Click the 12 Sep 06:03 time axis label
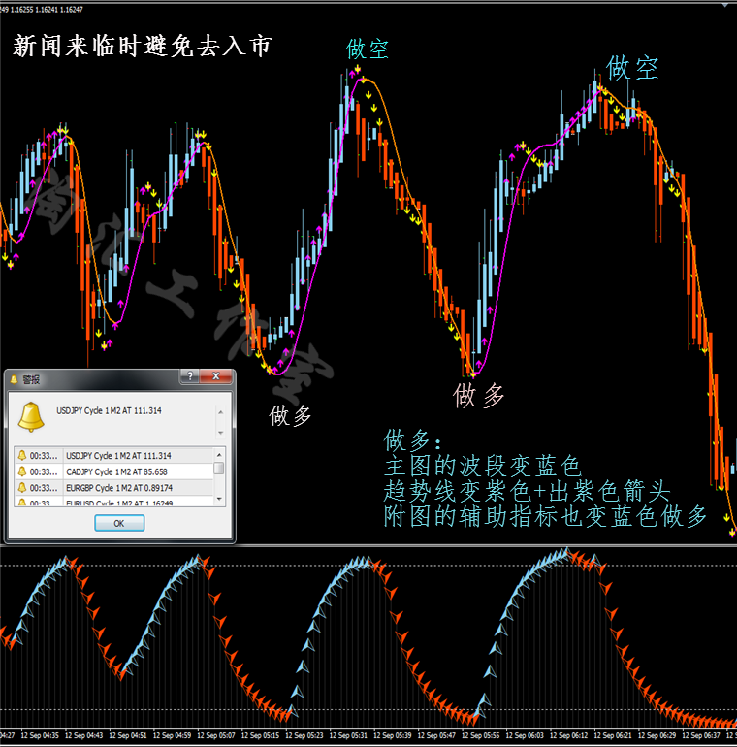This screenshot has height=747, width=737. 525,735
